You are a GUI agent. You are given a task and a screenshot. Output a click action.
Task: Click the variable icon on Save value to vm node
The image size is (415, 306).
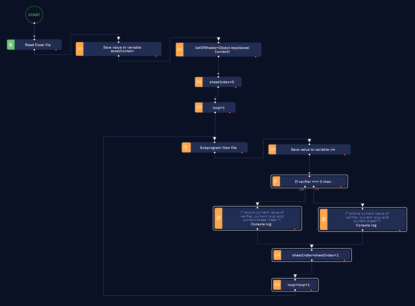[x=272, y=150]
